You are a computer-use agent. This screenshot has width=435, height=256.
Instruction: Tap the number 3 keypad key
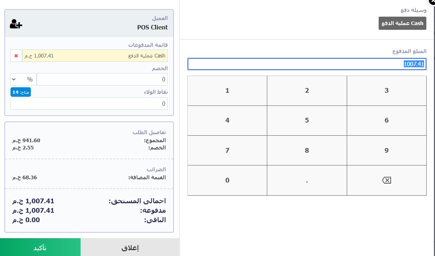pos(386,91)
